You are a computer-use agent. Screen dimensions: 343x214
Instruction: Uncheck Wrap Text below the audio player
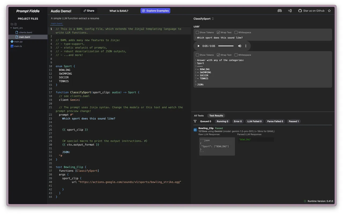[218, 55]
